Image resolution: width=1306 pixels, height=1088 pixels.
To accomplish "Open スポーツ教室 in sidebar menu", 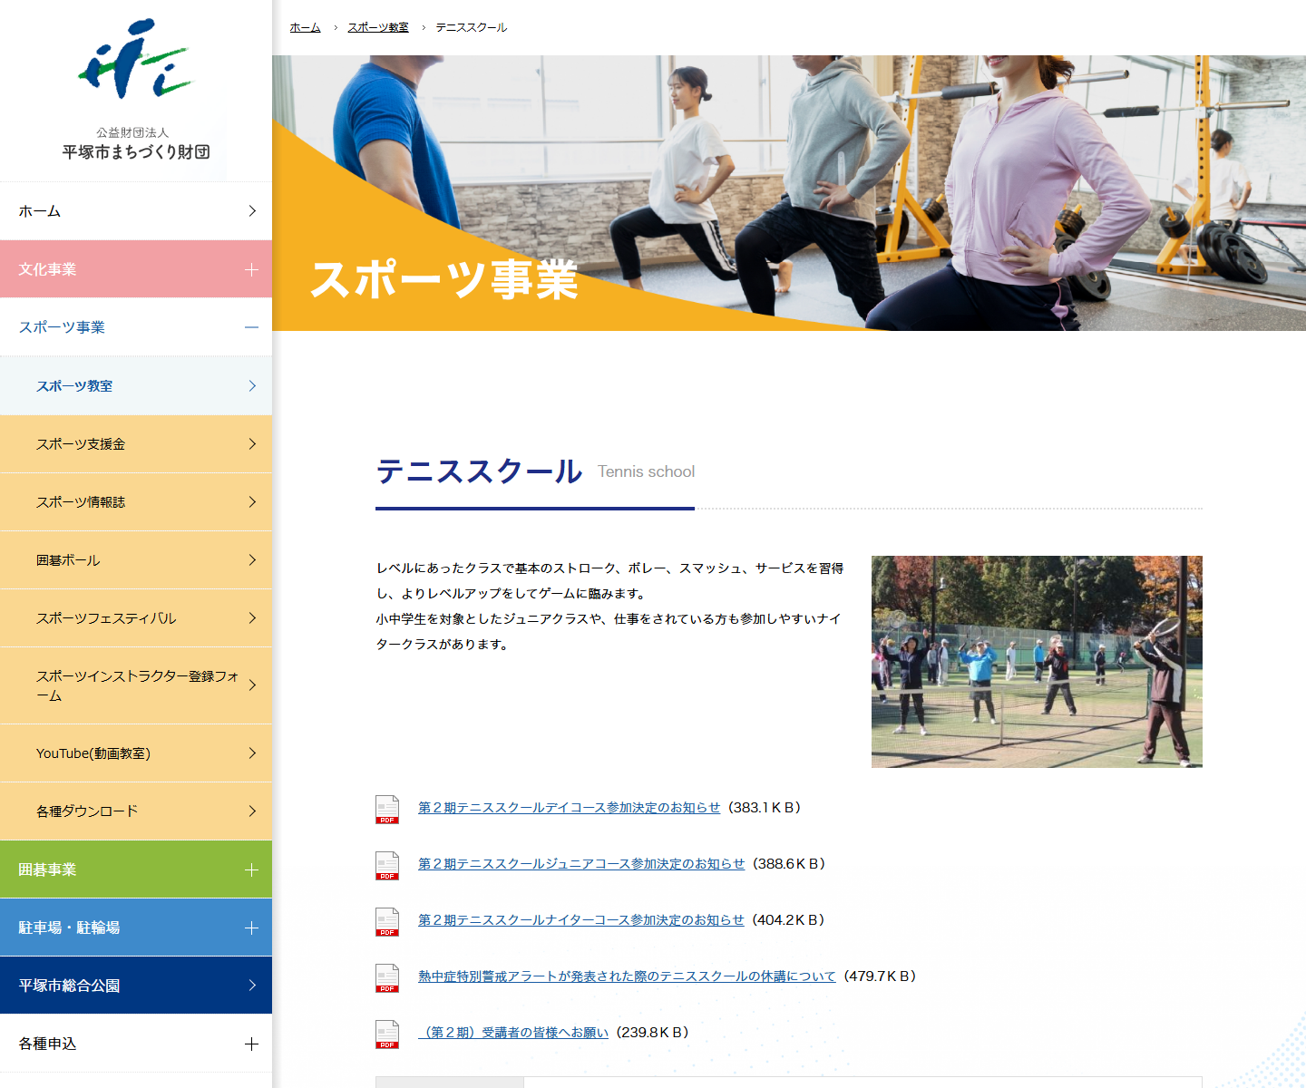I will click(136, 385).
